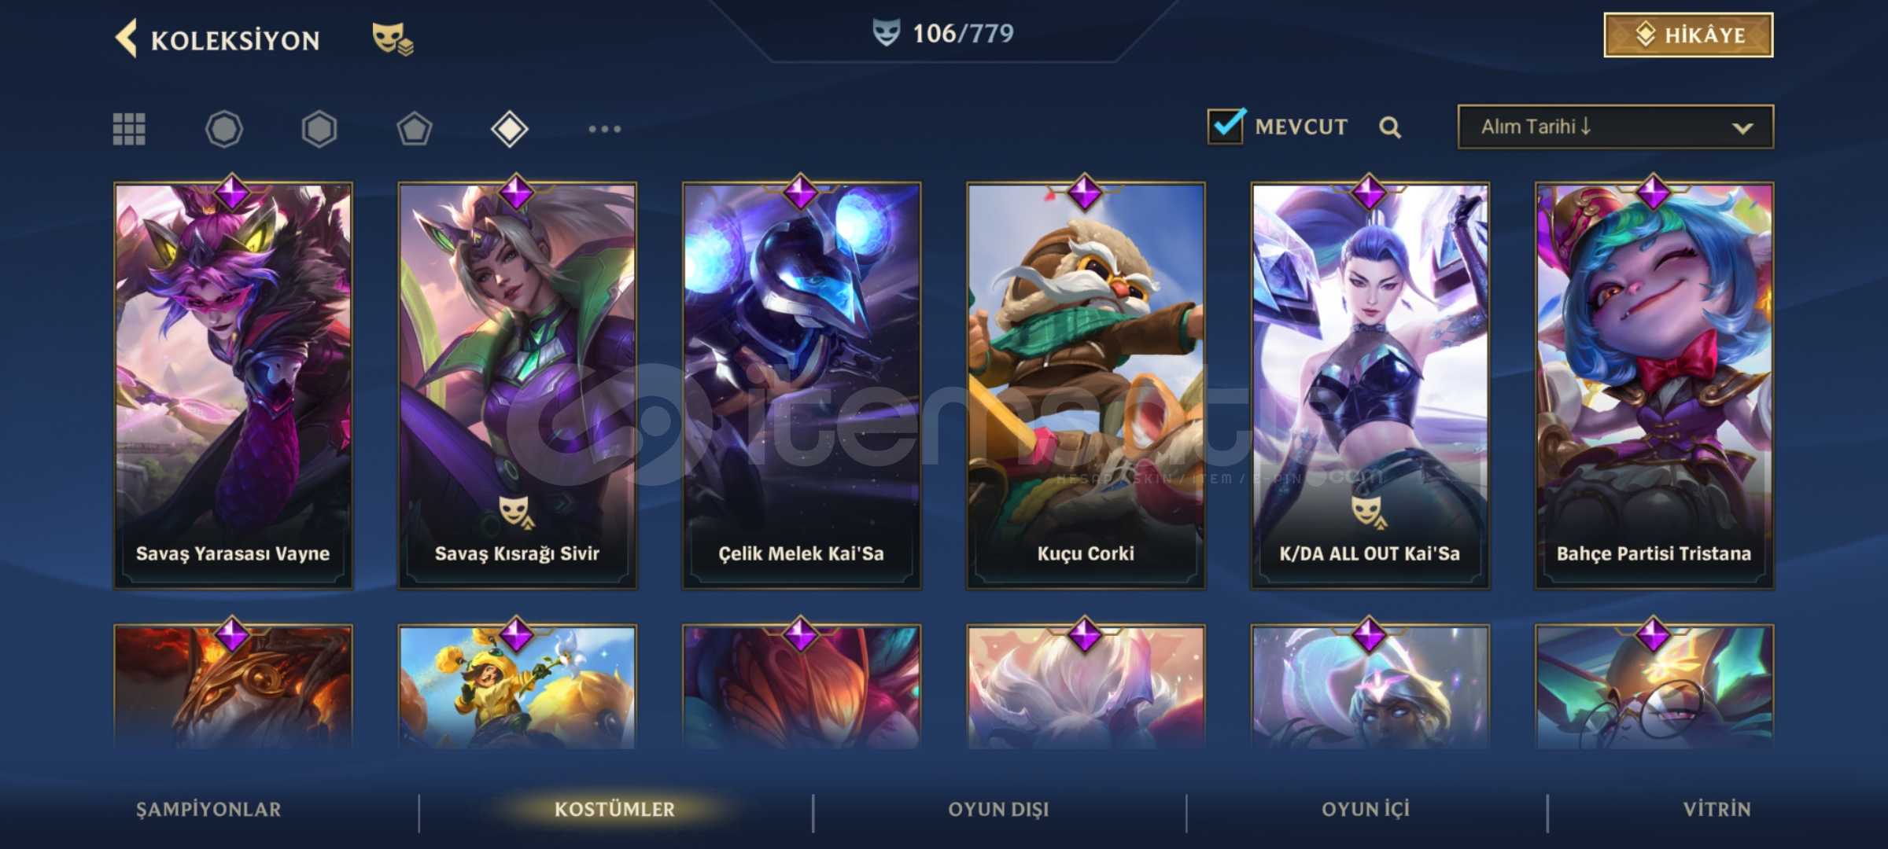Screen dimensions: 1888x849
Task: Switch to the Şampiyonlar tab
Action: tap(208, 810)
